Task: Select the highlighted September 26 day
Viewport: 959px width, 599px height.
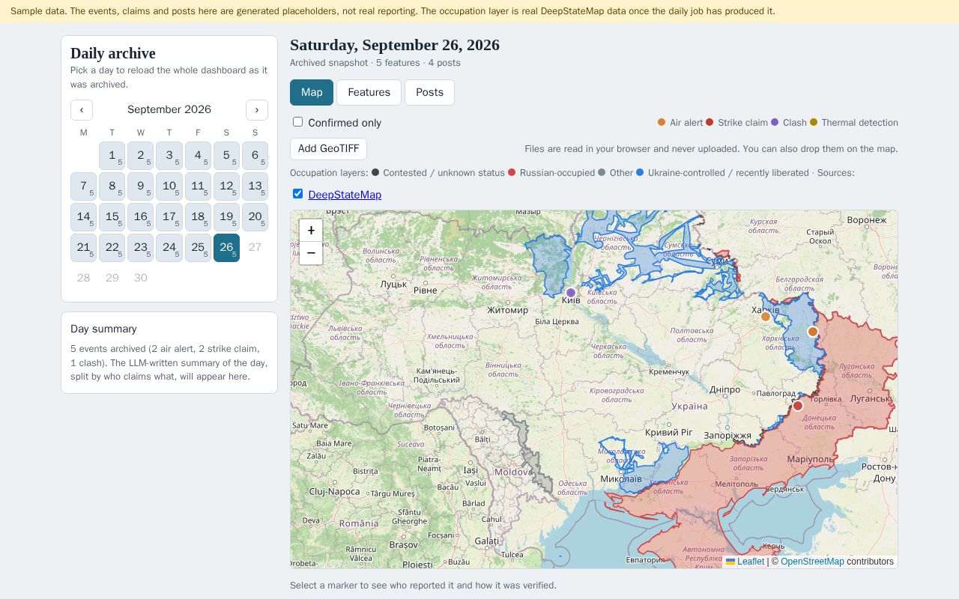Action: coord(226,248)
